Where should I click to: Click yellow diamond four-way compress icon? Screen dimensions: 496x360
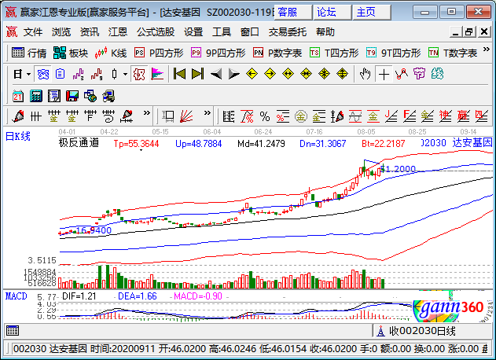(x=324, y=75)
